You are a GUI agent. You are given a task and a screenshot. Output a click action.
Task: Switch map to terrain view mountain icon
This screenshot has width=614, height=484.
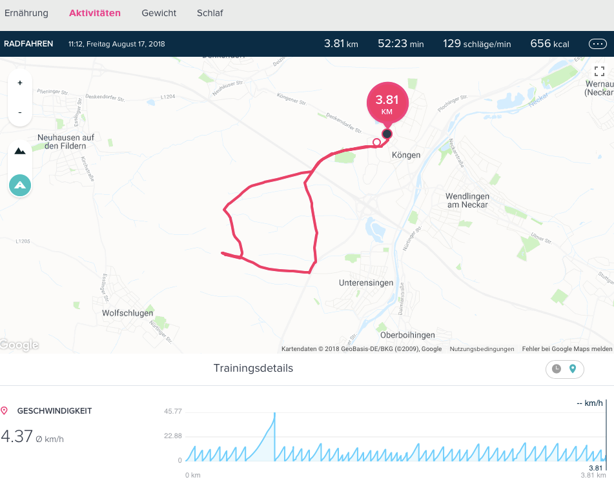[x=20, y=151]
